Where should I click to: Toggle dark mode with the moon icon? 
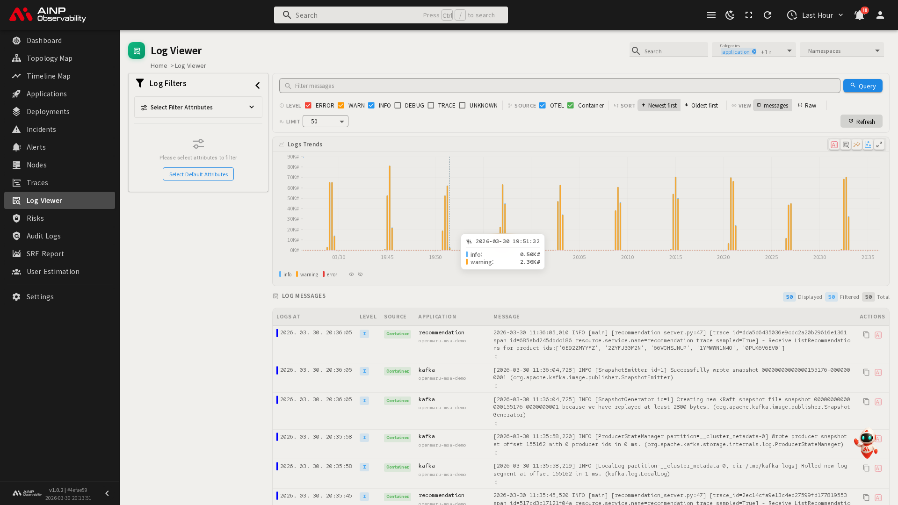(730, 15)
